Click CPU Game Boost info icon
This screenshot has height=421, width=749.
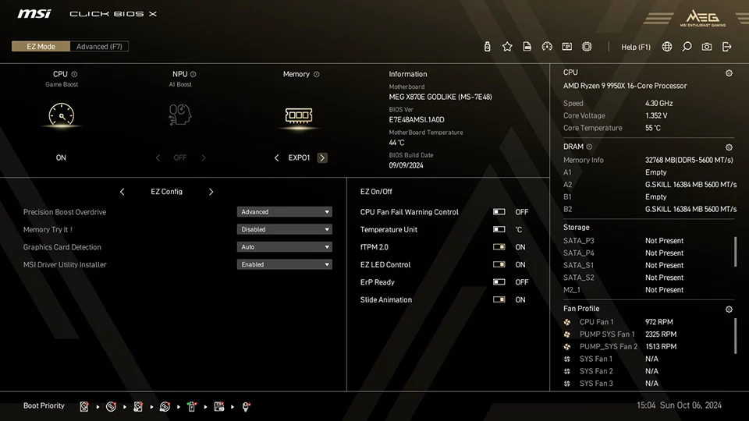[x=74, y=74]
